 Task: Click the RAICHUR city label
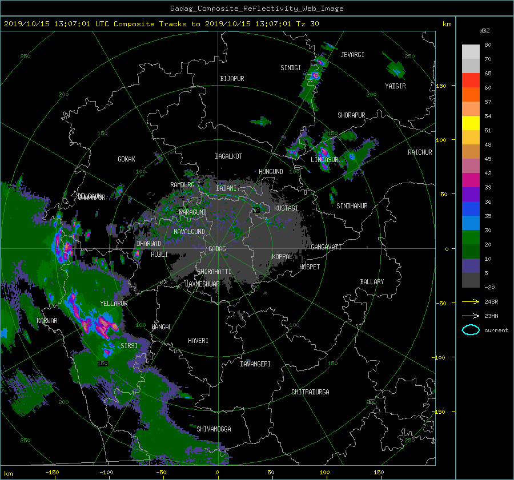[x=420, y=152]
